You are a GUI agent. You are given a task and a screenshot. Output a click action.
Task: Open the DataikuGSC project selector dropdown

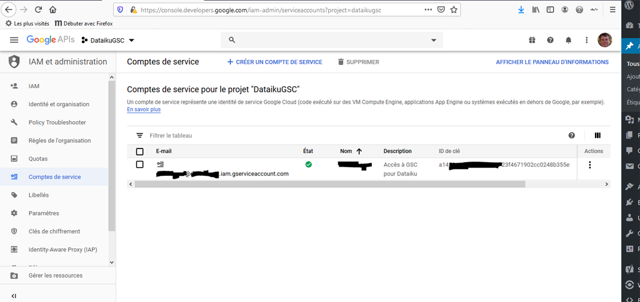click(x=107, y=40)
